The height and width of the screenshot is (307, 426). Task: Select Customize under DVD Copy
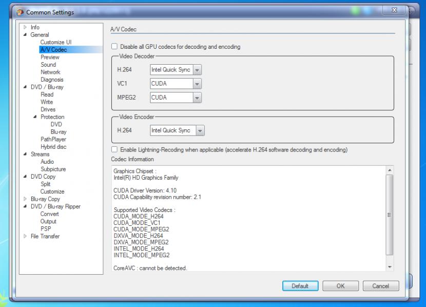(52, 191)
